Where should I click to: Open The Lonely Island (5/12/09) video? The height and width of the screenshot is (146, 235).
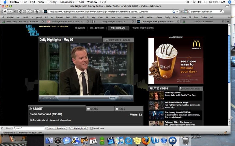coord(175,115)
